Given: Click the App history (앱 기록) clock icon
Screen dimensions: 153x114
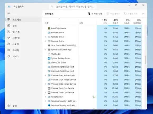Looking at the screenshot, I should point(9,32).
